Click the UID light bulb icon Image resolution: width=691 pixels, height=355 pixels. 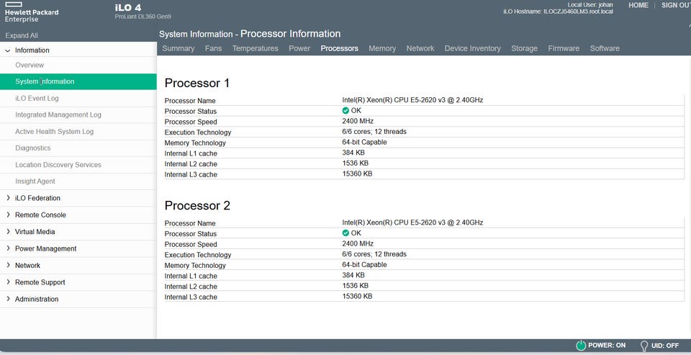(x=643, y=346)
